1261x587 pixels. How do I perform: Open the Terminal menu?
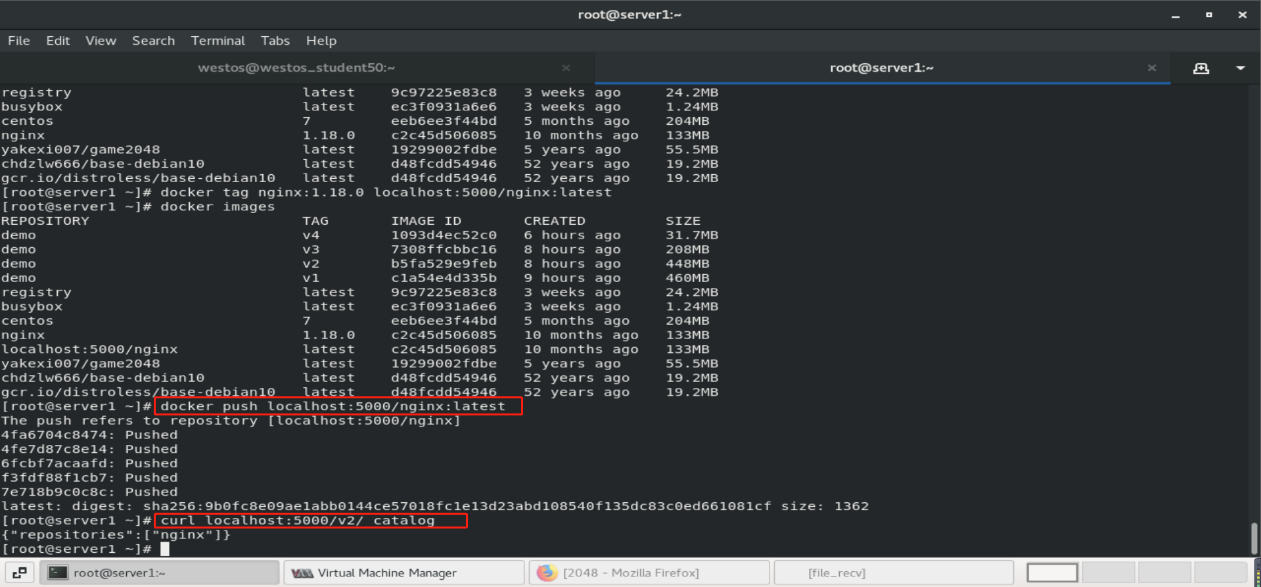pyautogui.click(x=218, y=41)
